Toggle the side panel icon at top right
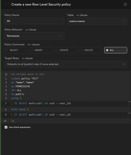 pos(125,4)
